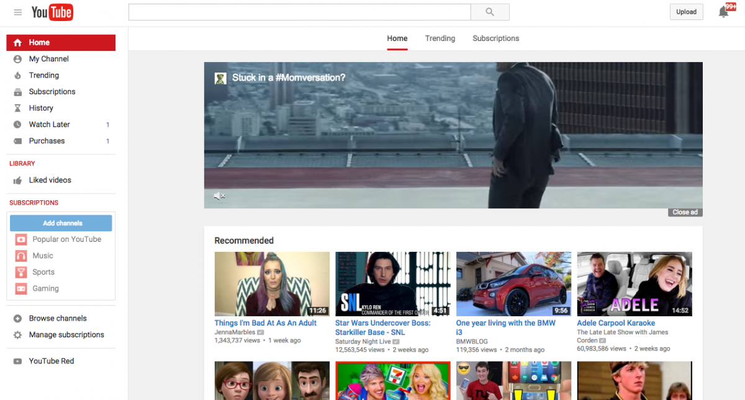Screen dimensions: 745x400
Task: Click the Add channels button
Action: (x=60, y=223)
